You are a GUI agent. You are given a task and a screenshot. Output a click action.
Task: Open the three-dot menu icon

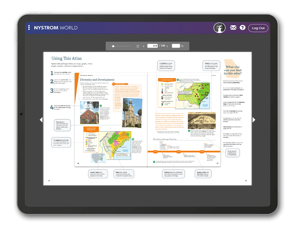point(29,28)
